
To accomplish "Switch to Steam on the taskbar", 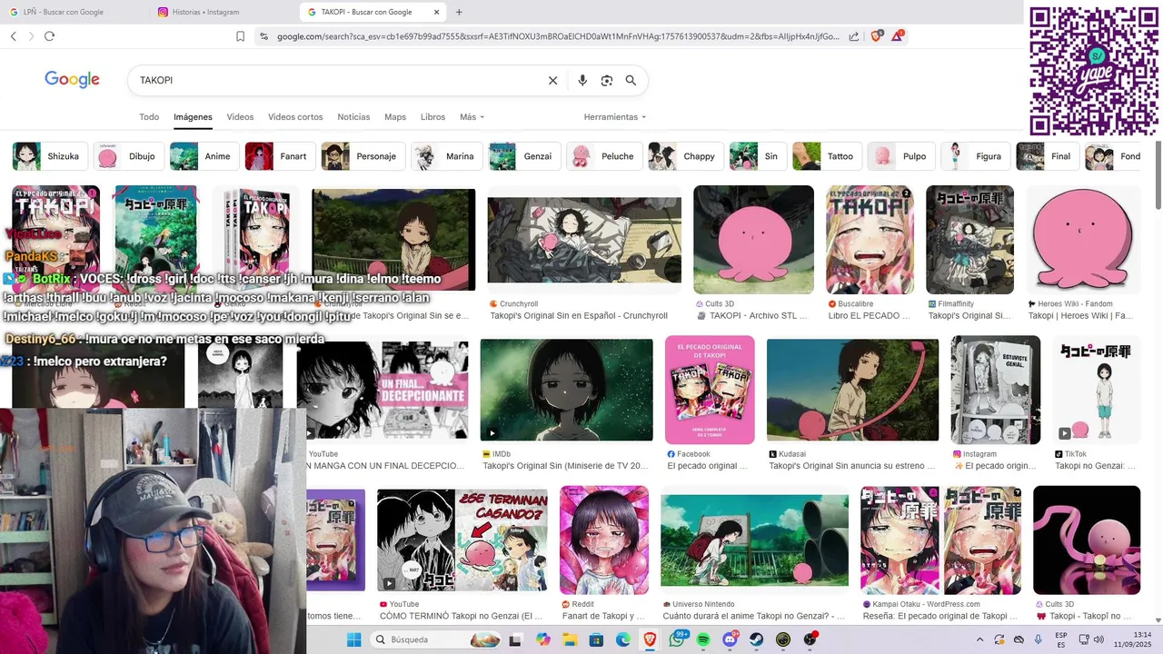I will (756, 639).
